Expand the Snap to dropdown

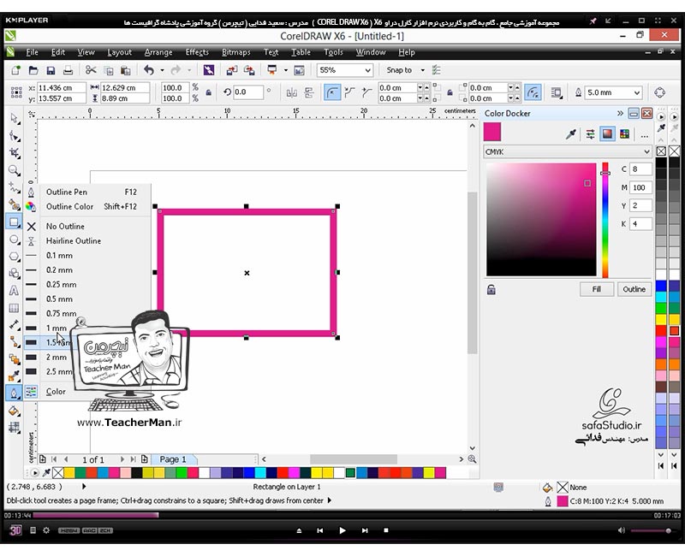coord(422,70)
